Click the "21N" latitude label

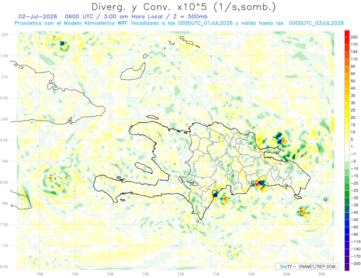pyautogui.click(x=5, y=77)
